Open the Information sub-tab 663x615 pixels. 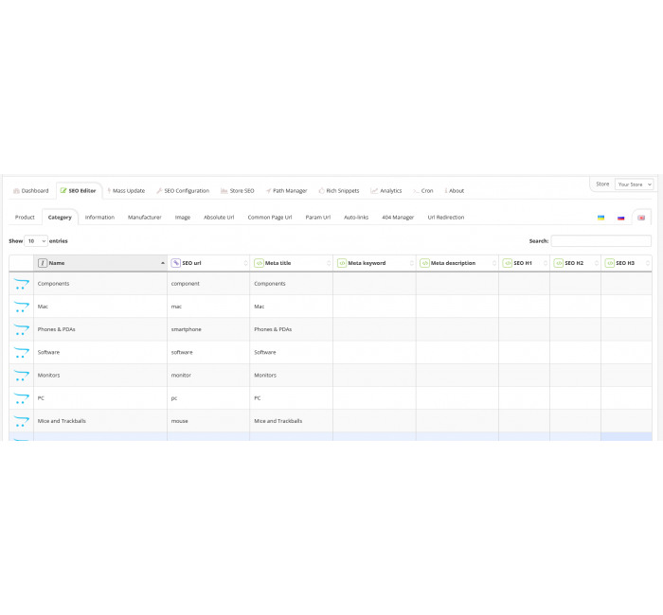[x=99, y=217]
